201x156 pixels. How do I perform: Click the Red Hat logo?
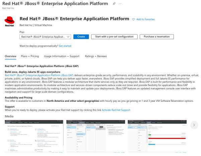[9, 22]
